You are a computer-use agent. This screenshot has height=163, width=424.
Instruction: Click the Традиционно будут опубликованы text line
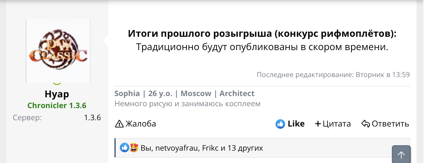click(x=262, y=47)
